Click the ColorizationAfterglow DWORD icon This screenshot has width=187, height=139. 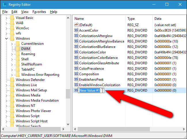coord(76,36)
